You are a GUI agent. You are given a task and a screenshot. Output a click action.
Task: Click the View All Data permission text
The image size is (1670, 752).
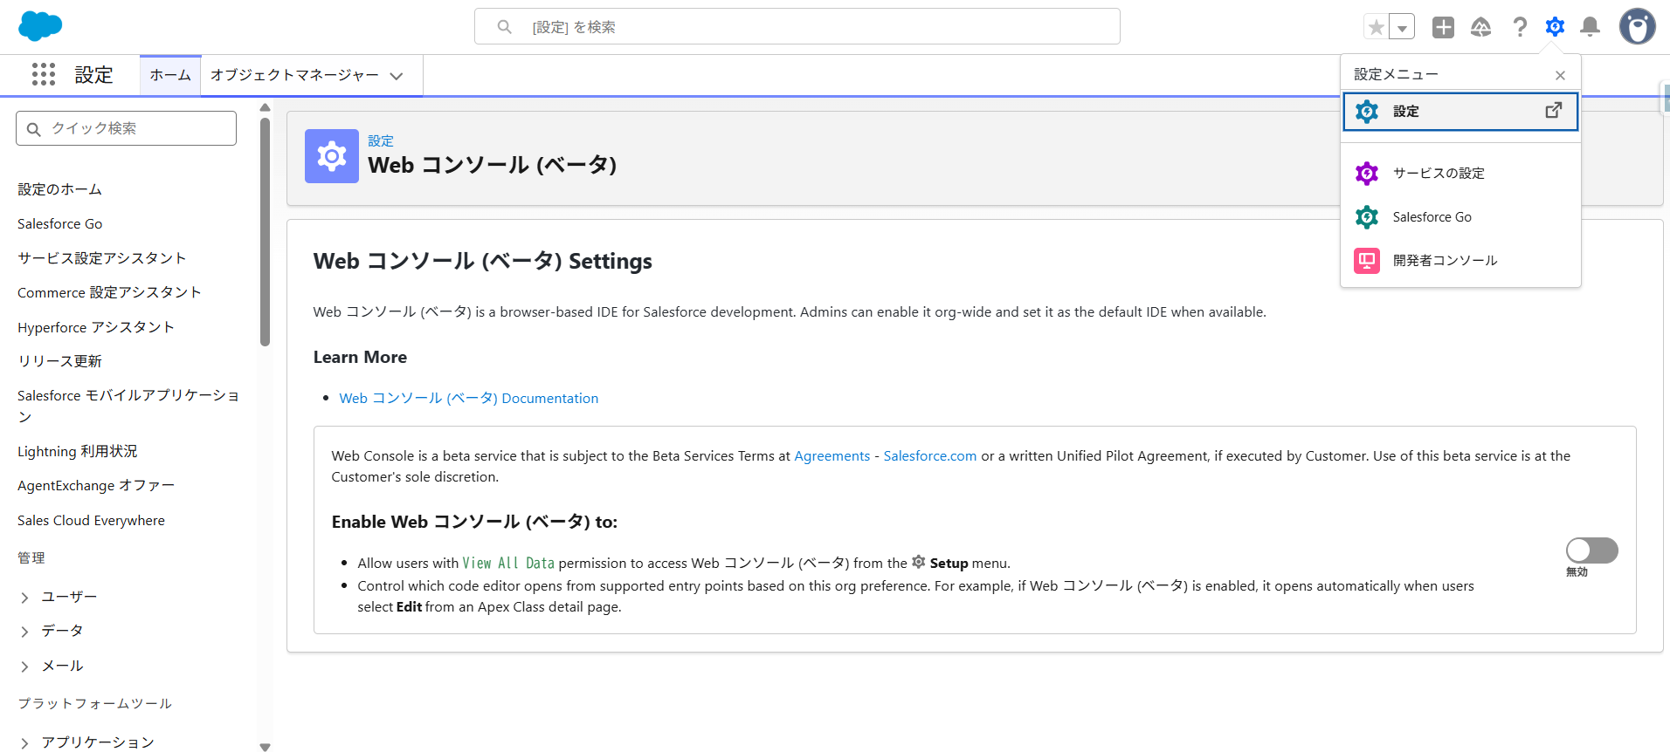point(508,563)
